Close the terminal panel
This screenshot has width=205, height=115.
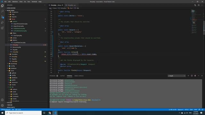click(202, 76)
